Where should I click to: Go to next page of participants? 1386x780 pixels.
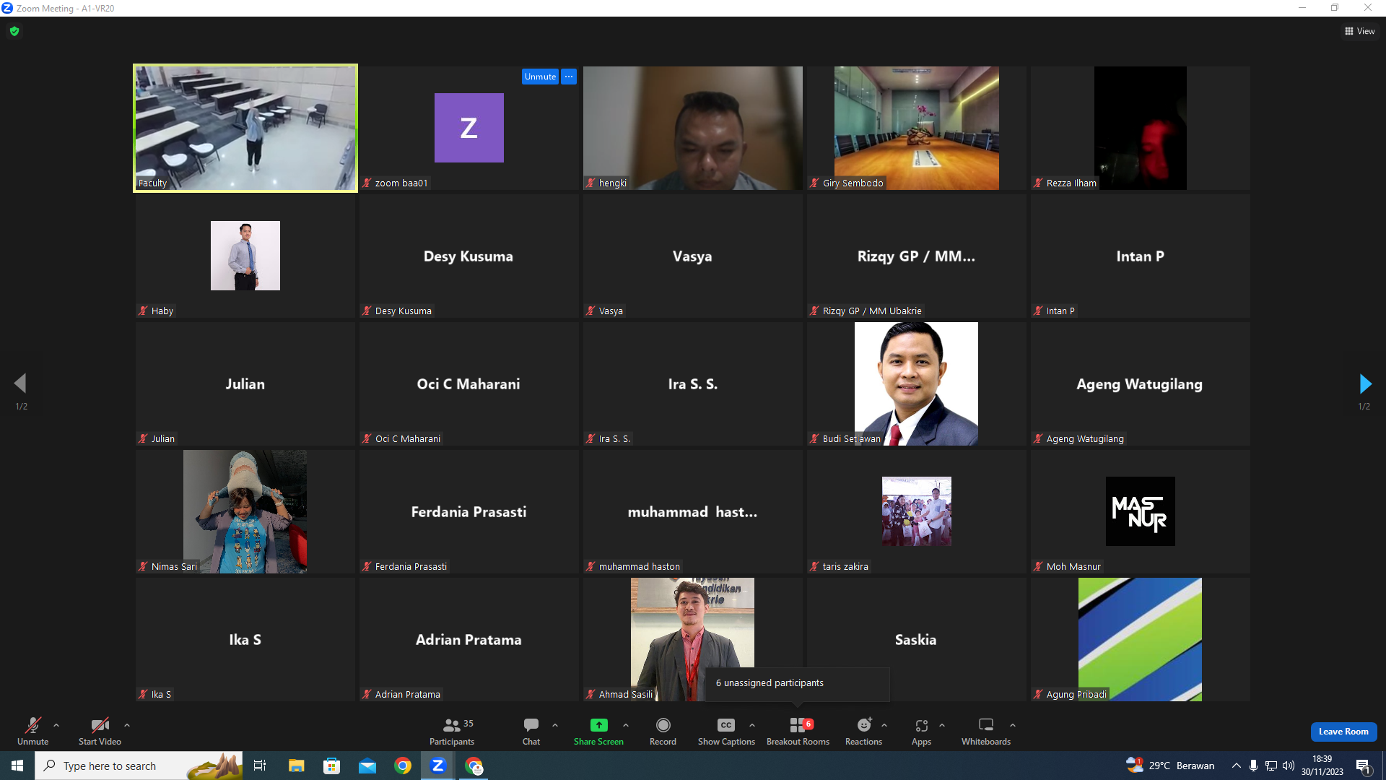click(x=1364, y=383)
